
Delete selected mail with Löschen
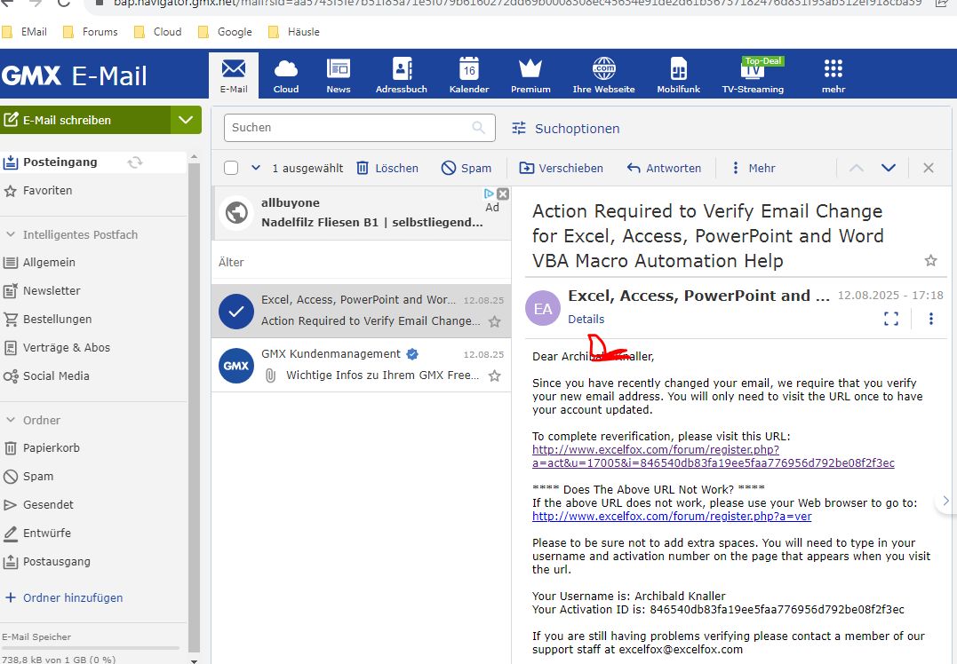387,168
